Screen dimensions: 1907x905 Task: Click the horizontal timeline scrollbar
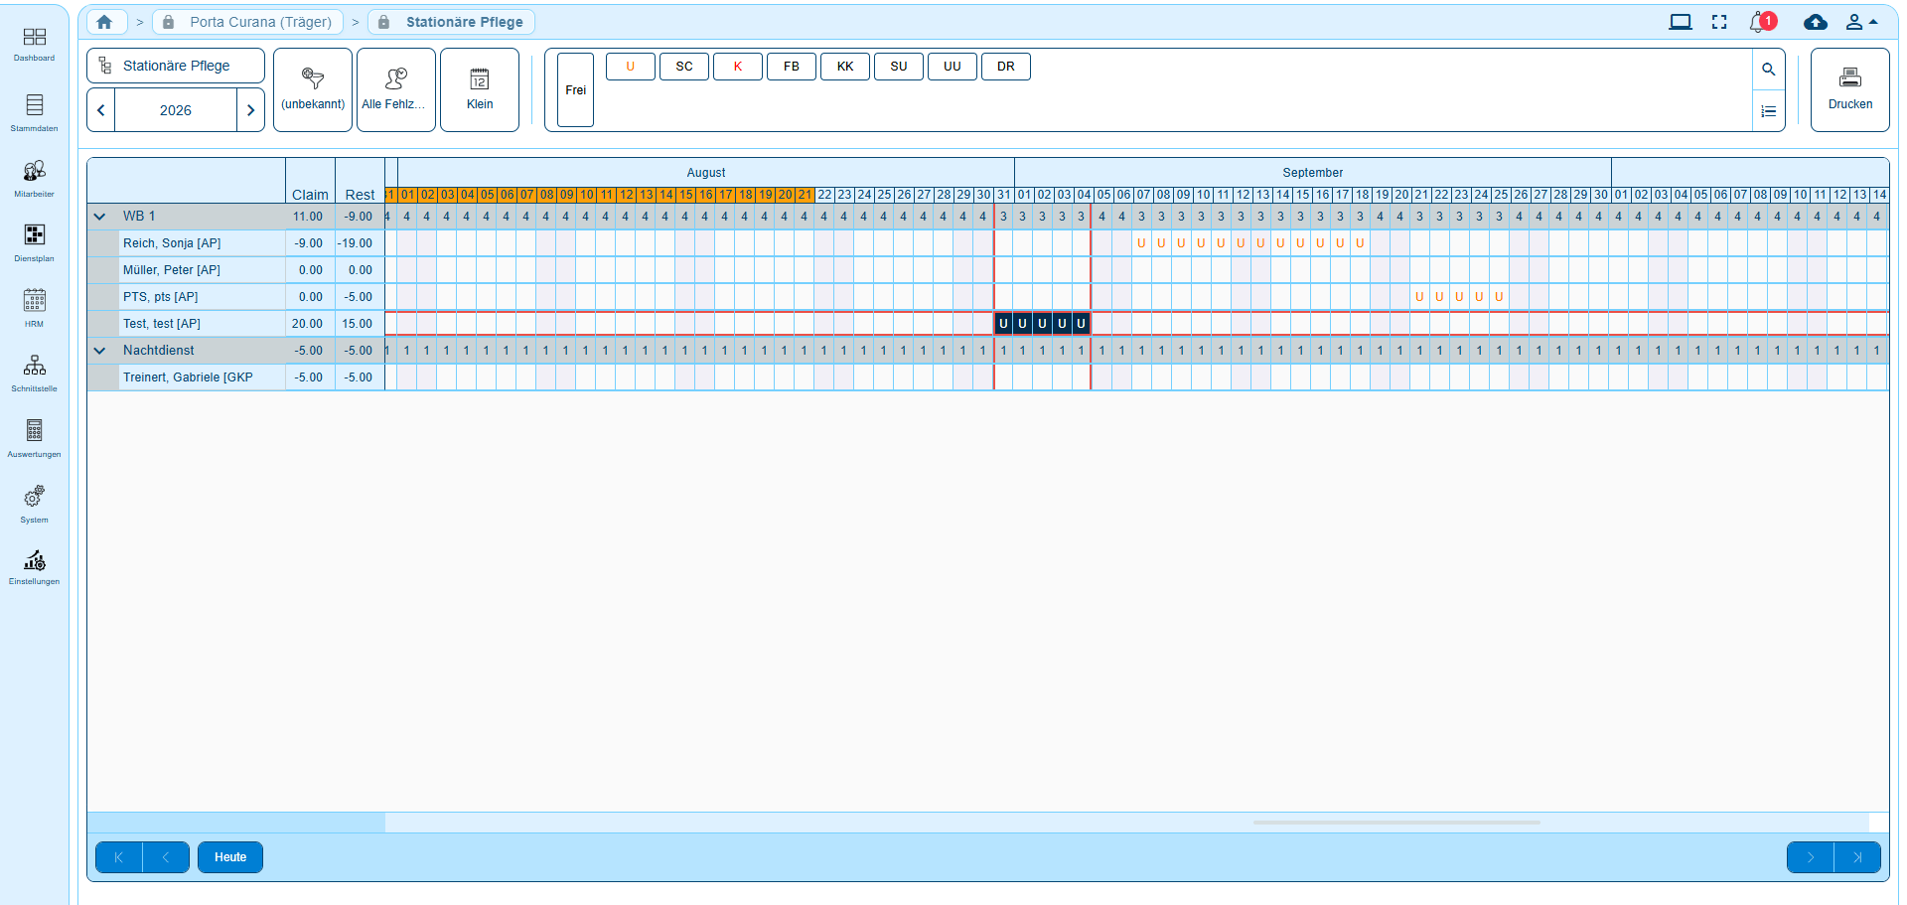(1395, 823)
